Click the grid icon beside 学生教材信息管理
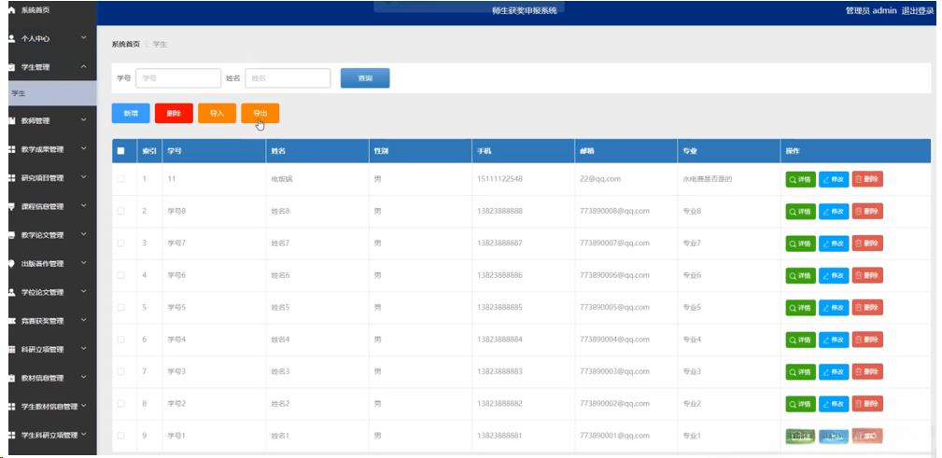Image resolution: width=942 pixels, height=458 pixels. pos(11,407)
